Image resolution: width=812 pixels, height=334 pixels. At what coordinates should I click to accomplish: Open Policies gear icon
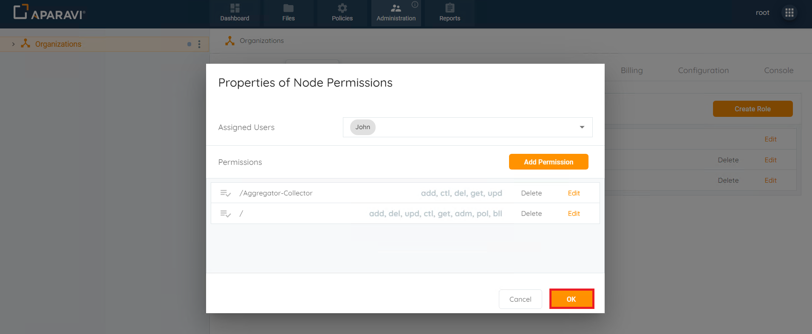(342, 8)
